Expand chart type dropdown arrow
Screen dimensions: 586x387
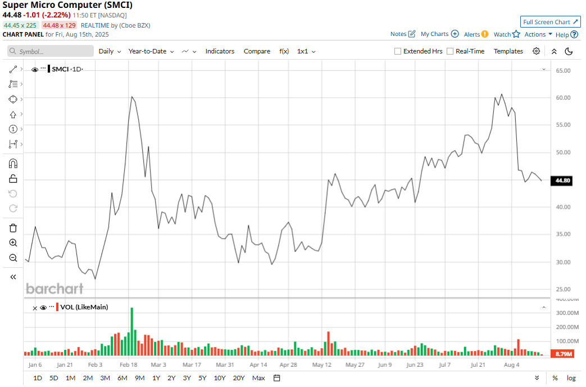(x=195, y=52)
